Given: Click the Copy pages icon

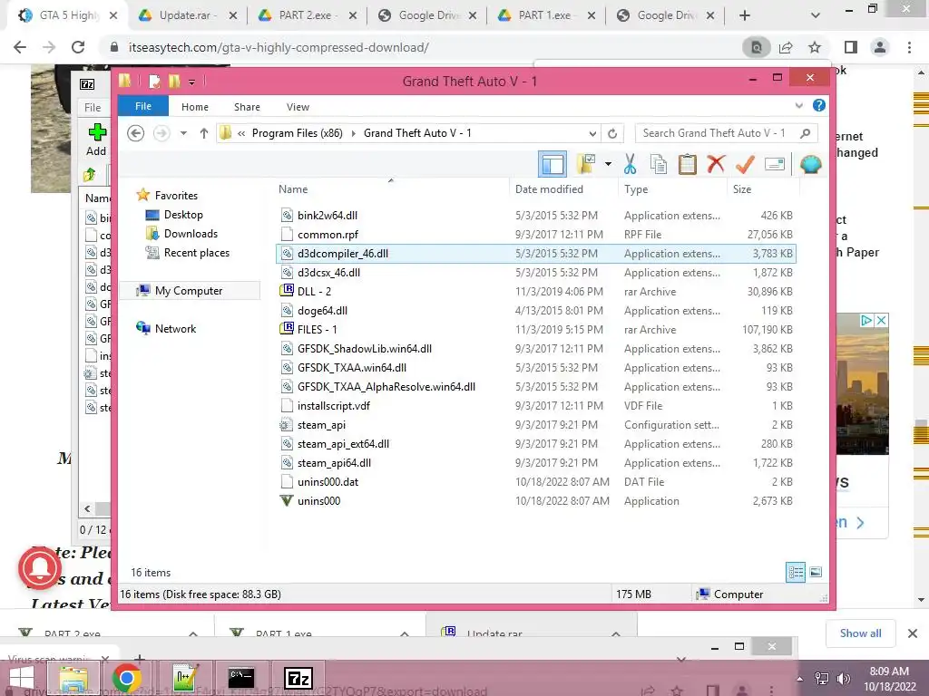Looking at the screenshot, I should [659, 164].
